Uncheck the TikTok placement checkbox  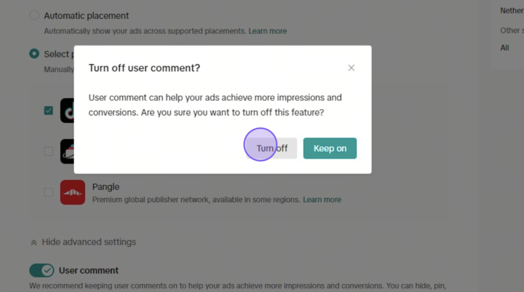(49, 110)
